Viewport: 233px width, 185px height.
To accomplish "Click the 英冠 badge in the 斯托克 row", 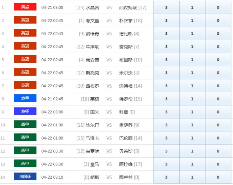I will pyautogui.click(x=25, y=72).
